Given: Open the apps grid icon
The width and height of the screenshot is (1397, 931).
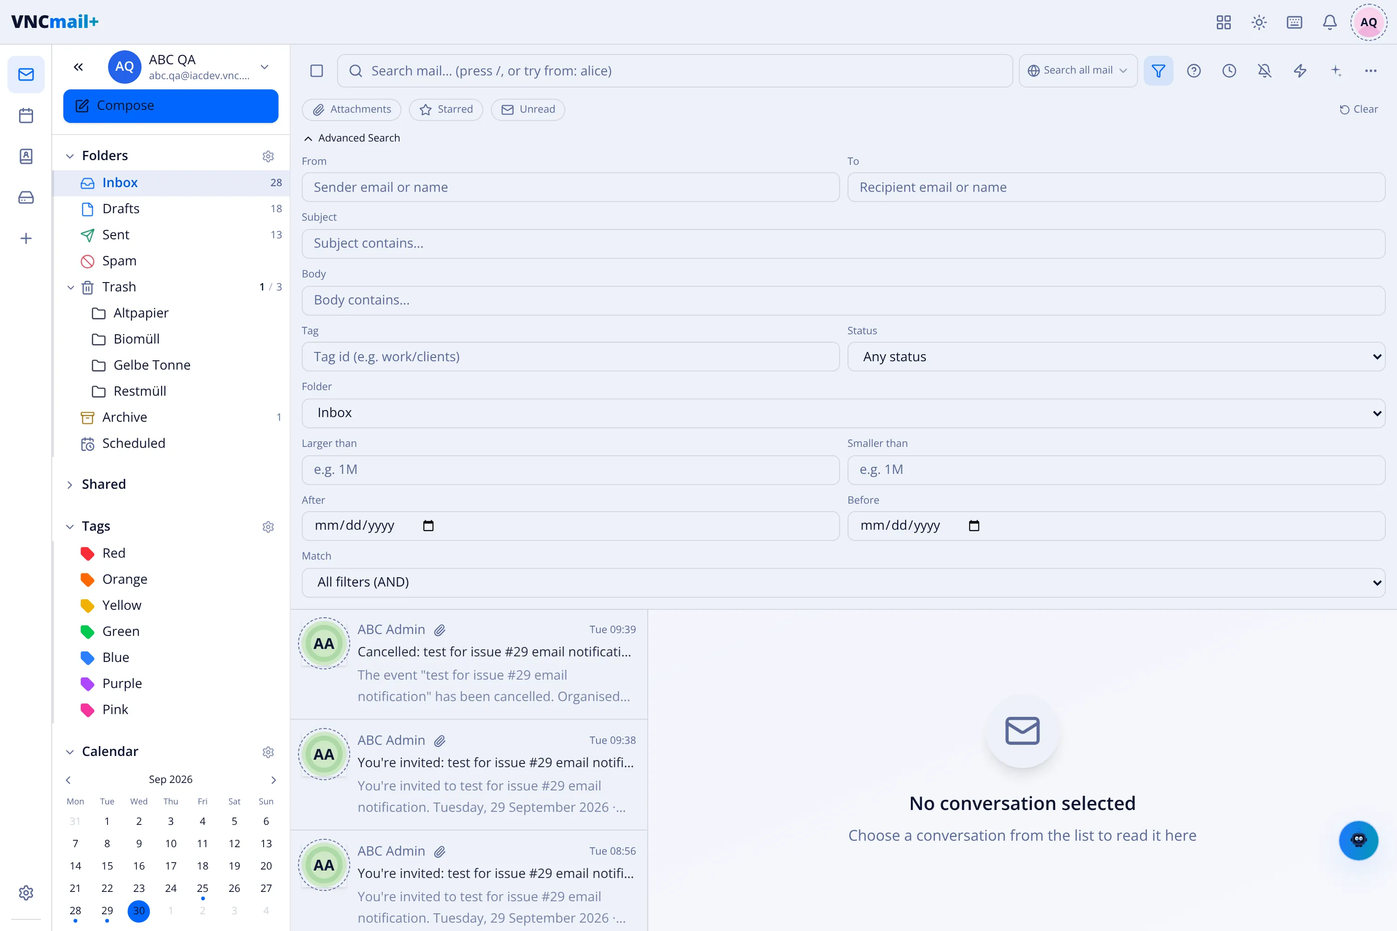Looking at the screenshot, I should (x=1224, y=22).
